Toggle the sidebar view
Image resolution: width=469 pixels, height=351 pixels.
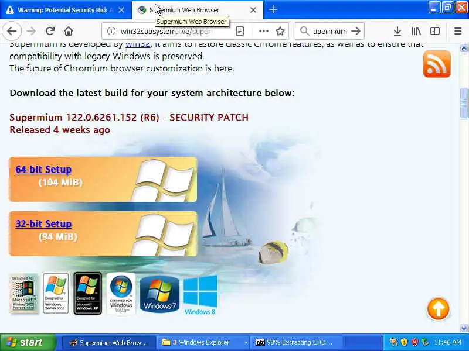(x=435, y=31)
